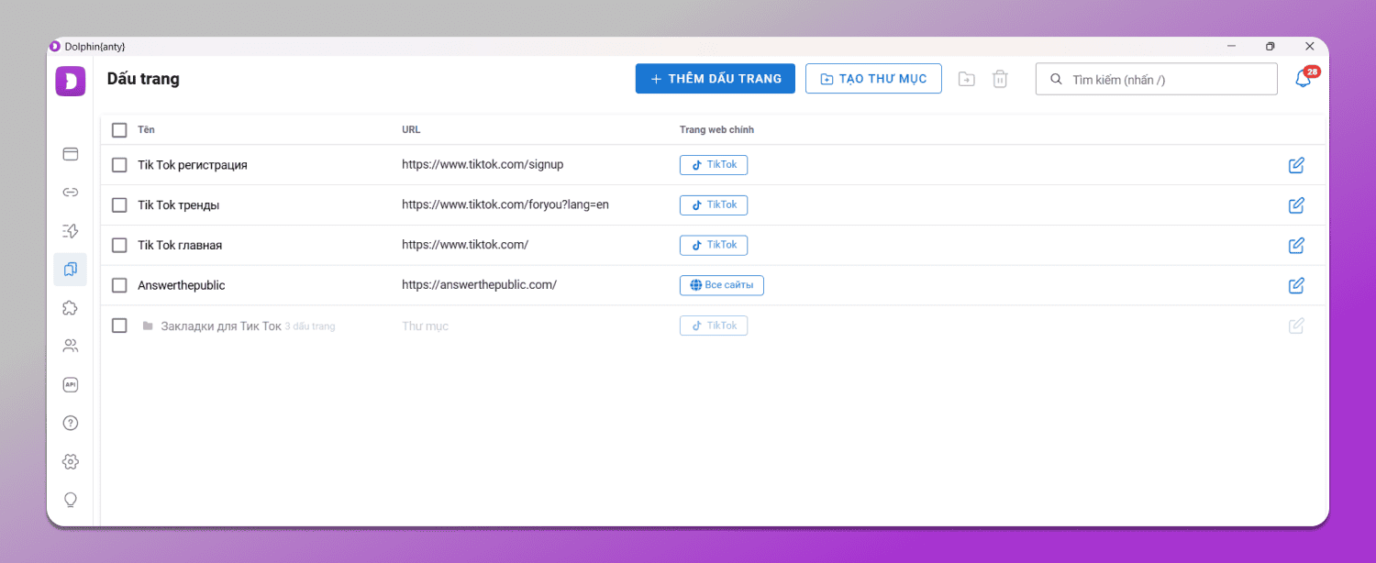Open the help question mark icon

tap(71, 424)
